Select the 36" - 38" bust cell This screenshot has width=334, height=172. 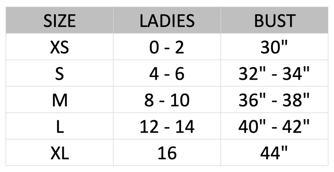(x=275, y=100)
